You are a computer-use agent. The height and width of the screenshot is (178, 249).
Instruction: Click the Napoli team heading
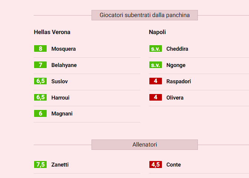coord(157,32)
